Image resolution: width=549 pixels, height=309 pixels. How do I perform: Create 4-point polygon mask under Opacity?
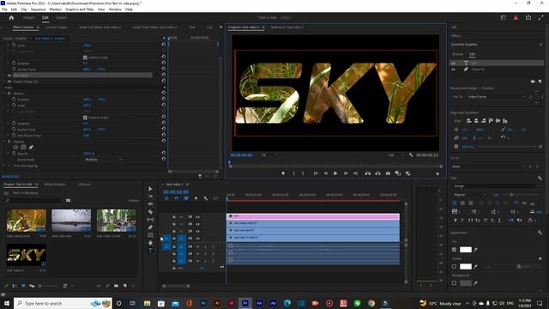tap(23, 147)
